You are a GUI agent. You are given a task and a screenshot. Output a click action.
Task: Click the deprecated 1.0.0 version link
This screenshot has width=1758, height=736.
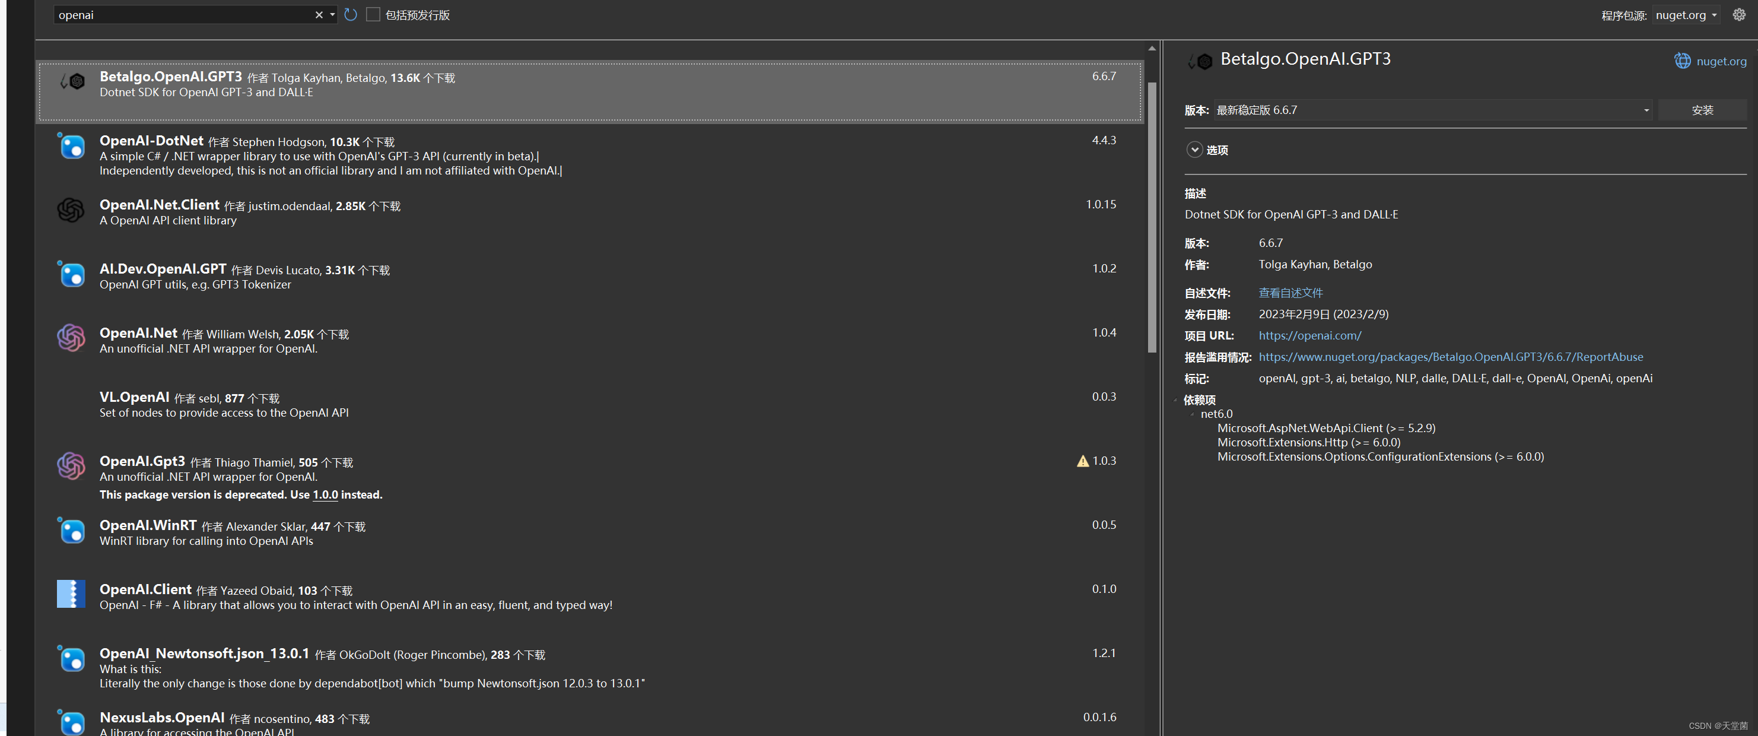click(325, 495)
